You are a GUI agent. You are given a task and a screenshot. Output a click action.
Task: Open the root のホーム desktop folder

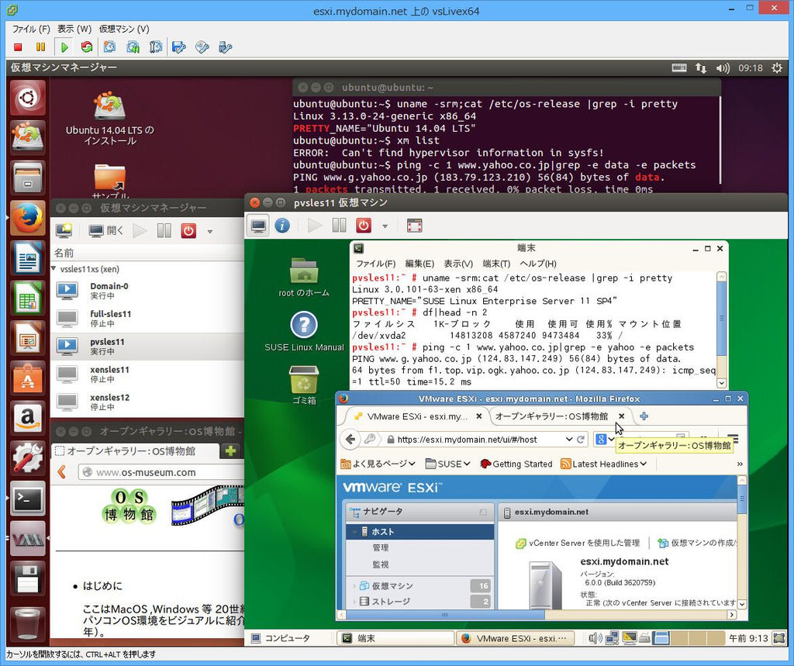click(x=304, y=277)
